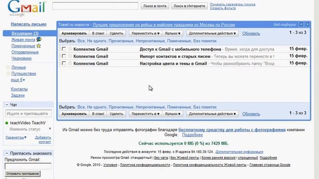This screenshot has width=319, height=179.
Task: Open Контакты page
Action: [x=19, y=89]
